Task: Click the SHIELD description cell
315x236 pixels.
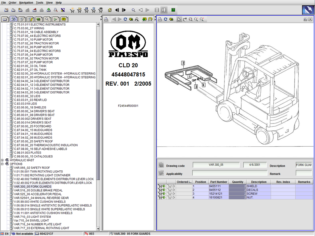Action: tap(259, 186)
